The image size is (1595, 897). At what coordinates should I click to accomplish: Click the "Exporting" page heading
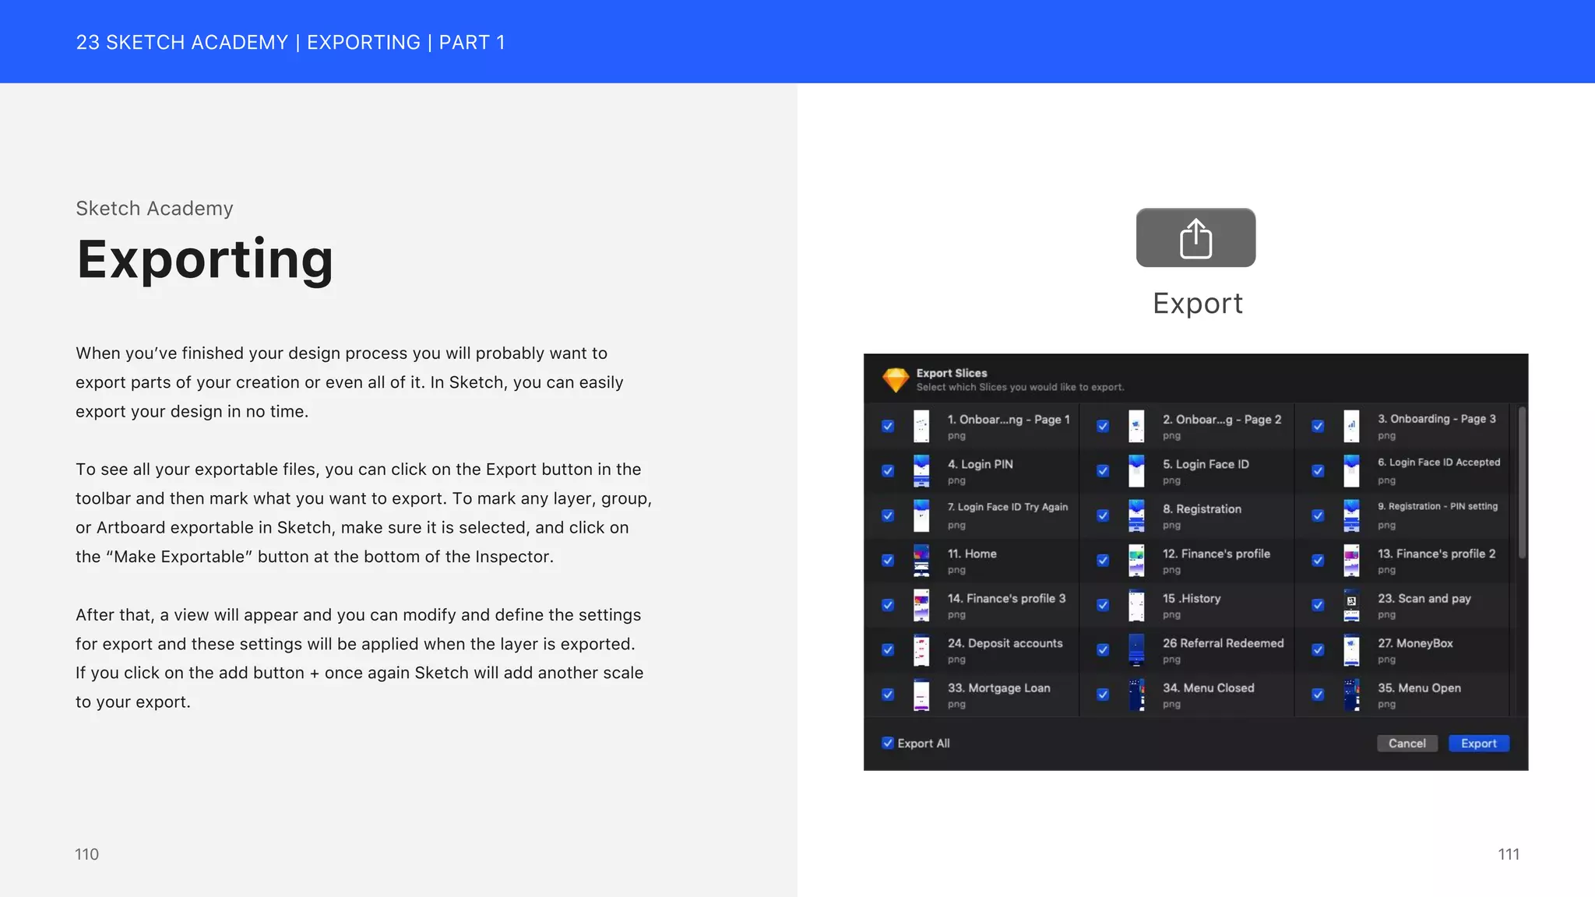click(x=205, y=260)
